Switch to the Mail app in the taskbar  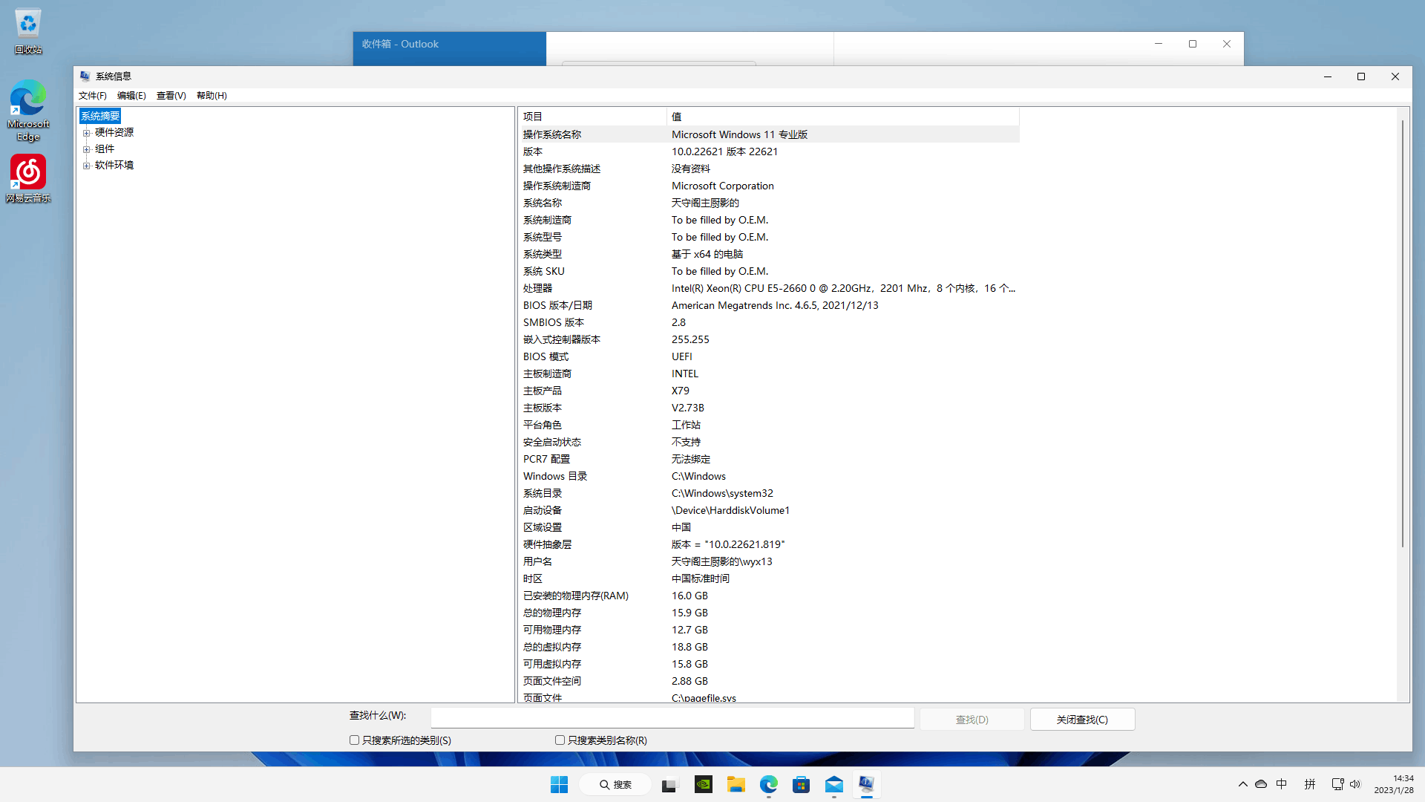click(833, 784)
